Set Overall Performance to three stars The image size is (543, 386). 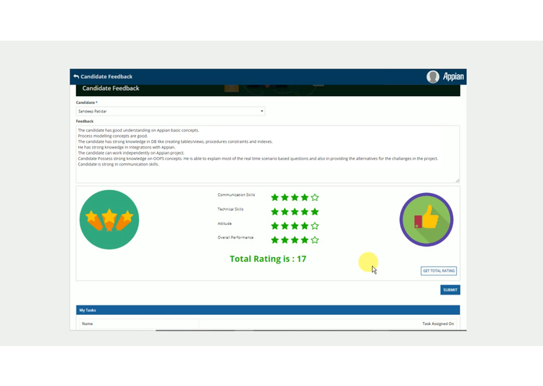coord(295,240)
